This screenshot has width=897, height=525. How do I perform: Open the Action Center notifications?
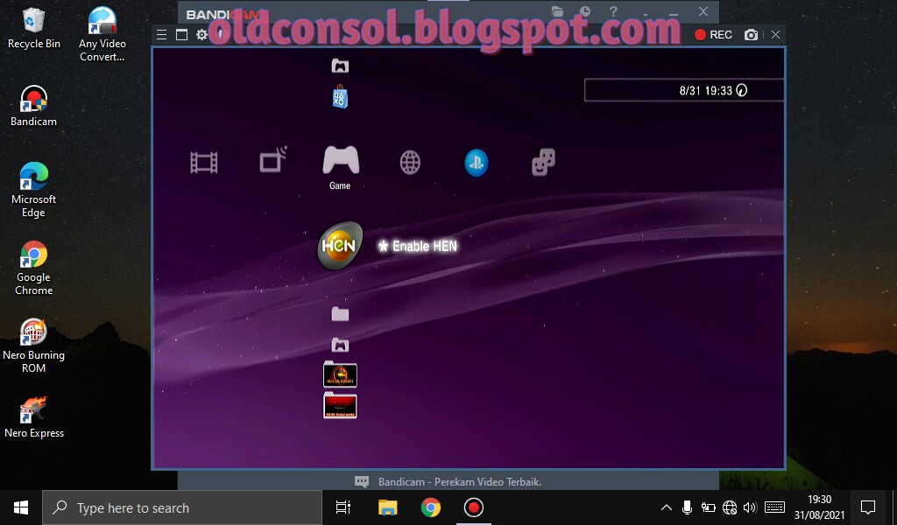(868, 507)
